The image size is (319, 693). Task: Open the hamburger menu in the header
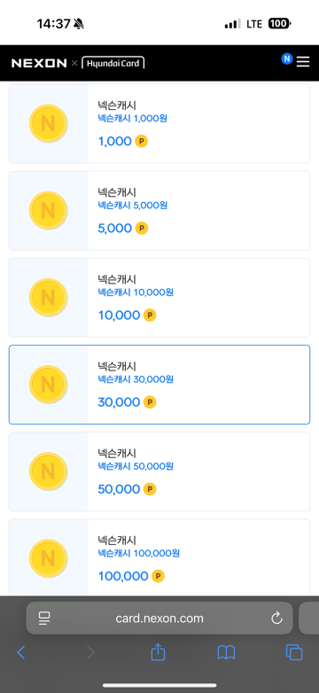coord(303,62)
